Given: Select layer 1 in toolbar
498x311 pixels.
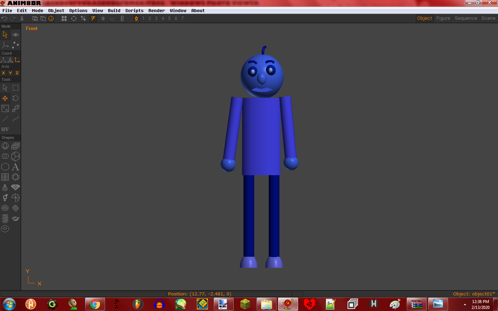Looking at the screenshot, I should pyautogui.click(x=143, y=18).
